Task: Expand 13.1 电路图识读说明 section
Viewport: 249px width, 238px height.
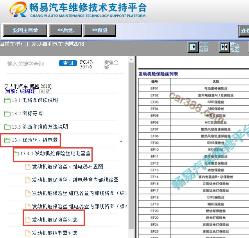Action: click(x=35, y=100)
